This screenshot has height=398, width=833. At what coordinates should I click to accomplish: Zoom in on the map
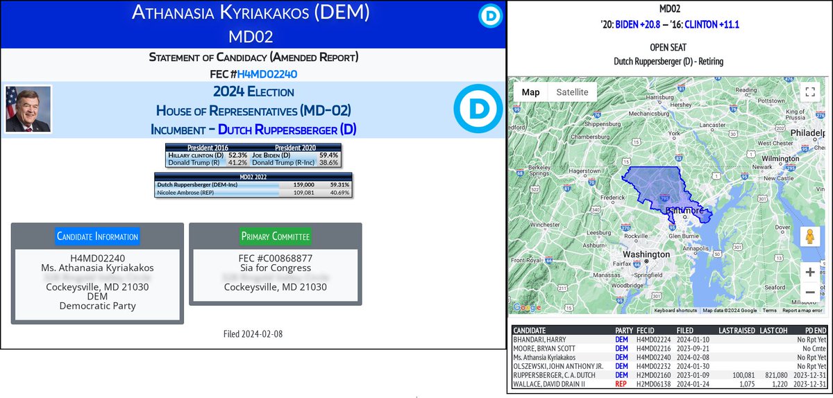click(x=809, y=272)
